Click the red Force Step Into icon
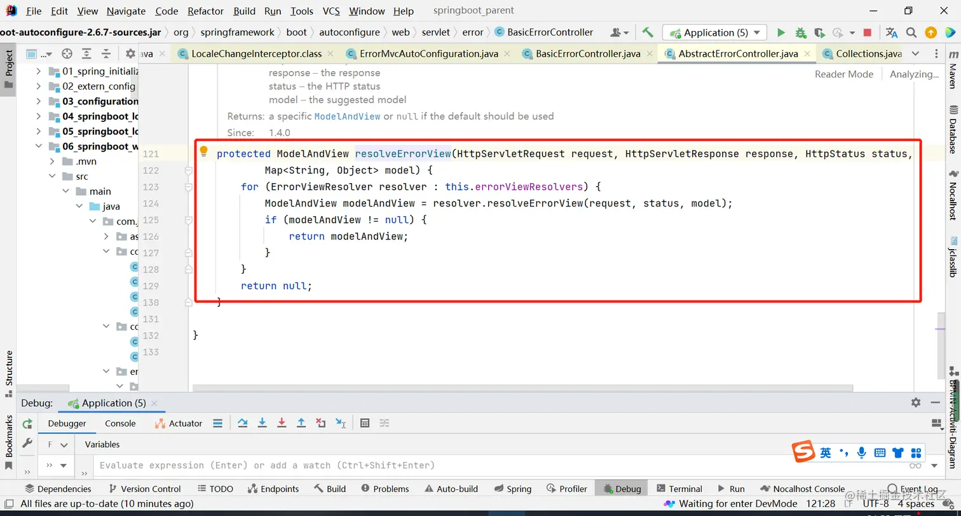961x516 pixels. pyautogui.click(x=282, y=423)
